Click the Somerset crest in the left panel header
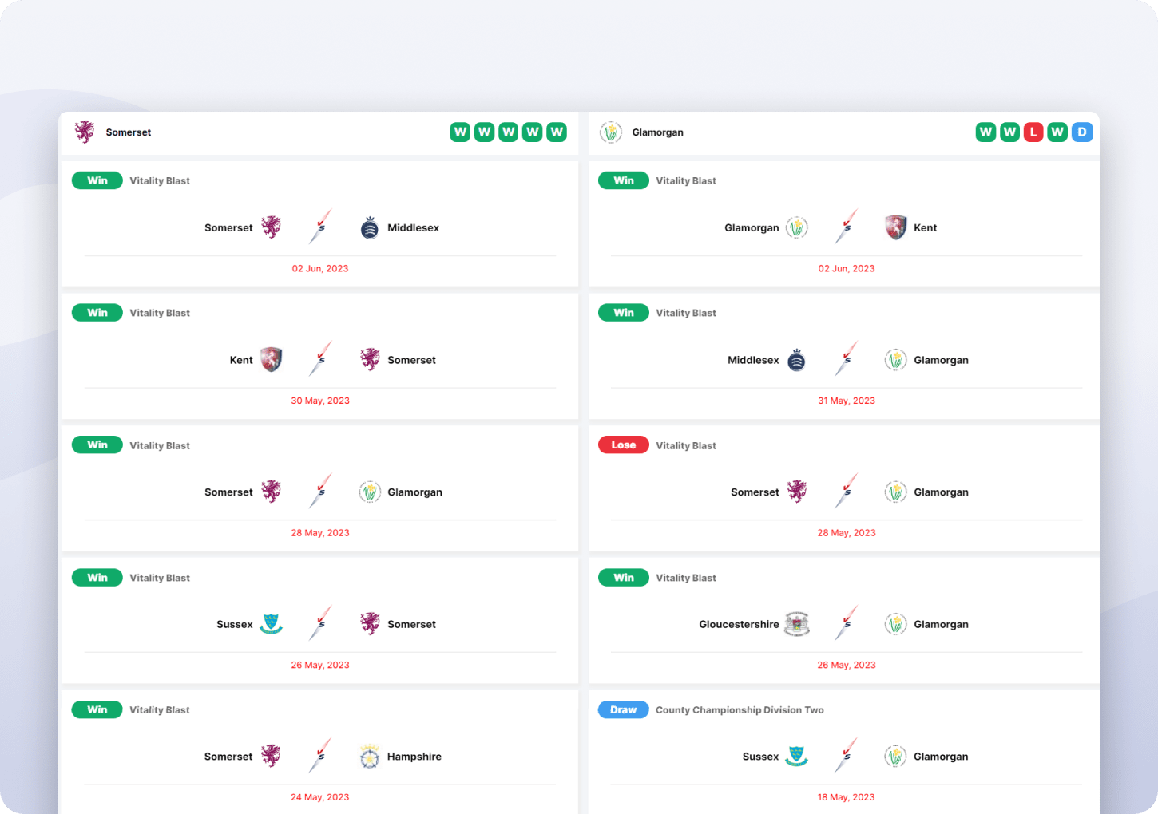 click(x=85, y=132)
